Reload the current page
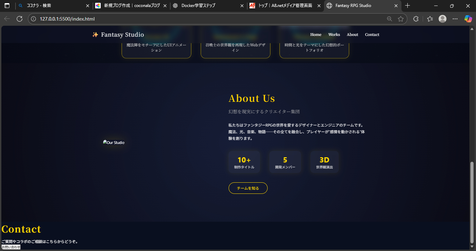 20,18
